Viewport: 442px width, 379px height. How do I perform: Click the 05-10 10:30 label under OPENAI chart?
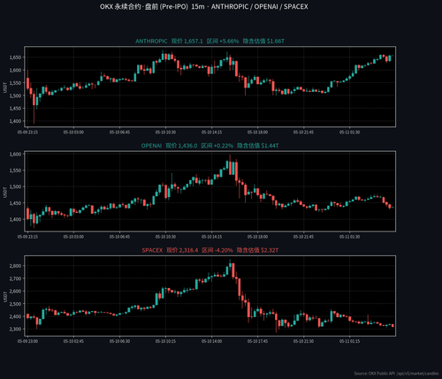point(165,237)
